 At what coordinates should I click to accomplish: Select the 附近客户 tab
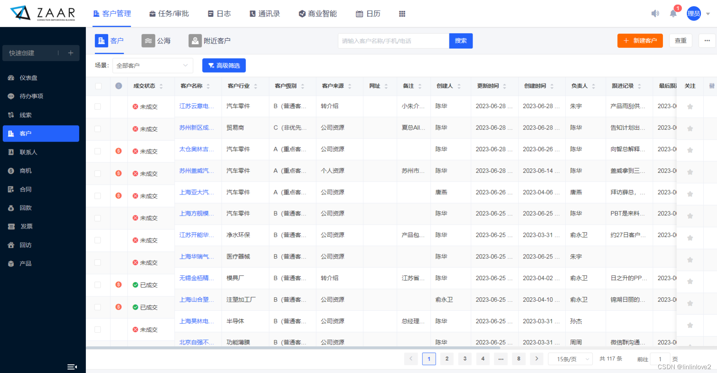209,41
